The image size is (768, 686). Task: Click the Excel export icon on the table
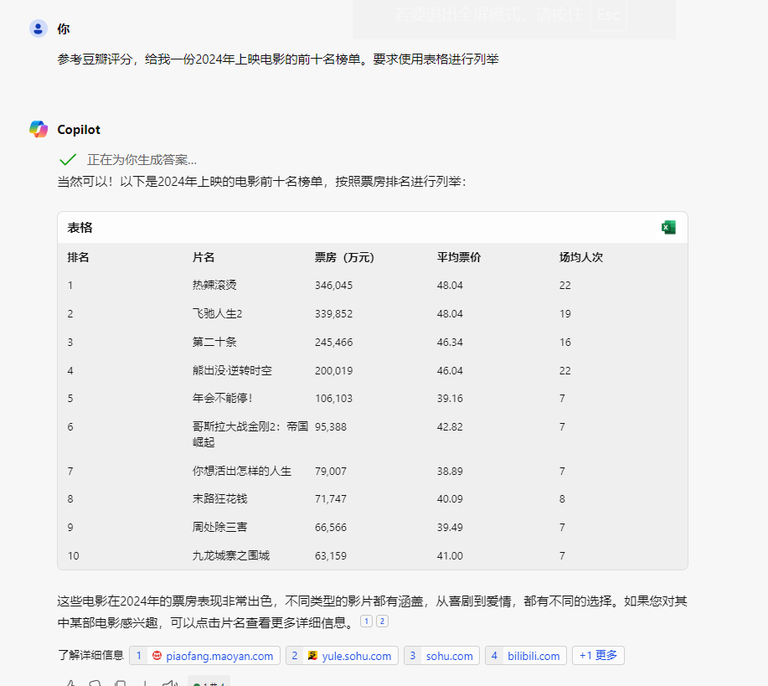(667, 228)
